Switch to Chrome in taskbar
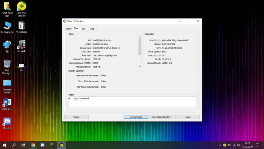264x149 pixels. (33, 145)
